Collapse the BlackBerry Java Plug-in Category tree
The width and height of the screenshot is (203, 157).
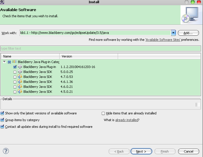click(4, 62)
